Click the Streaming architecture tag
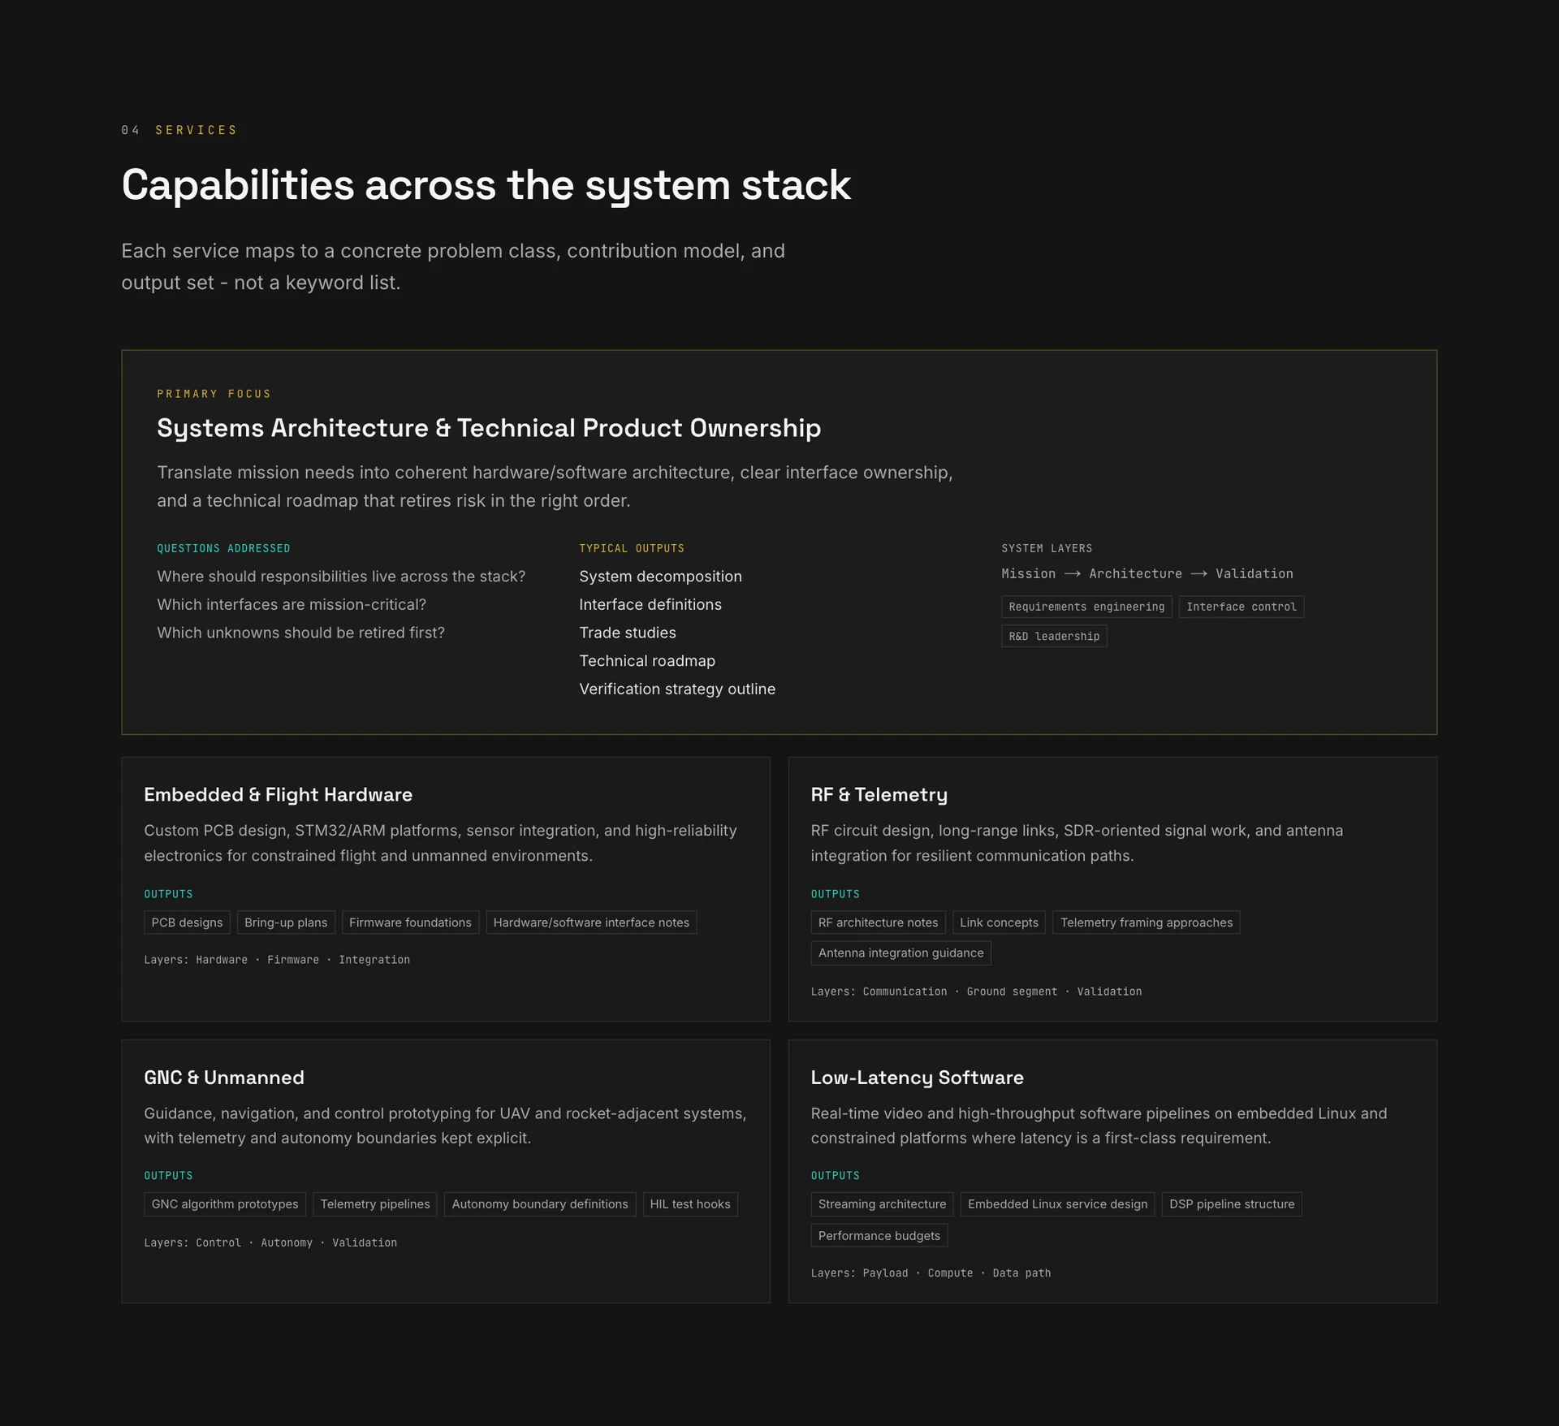Screen dimensions: 1559x1426 click(882, 1204)
